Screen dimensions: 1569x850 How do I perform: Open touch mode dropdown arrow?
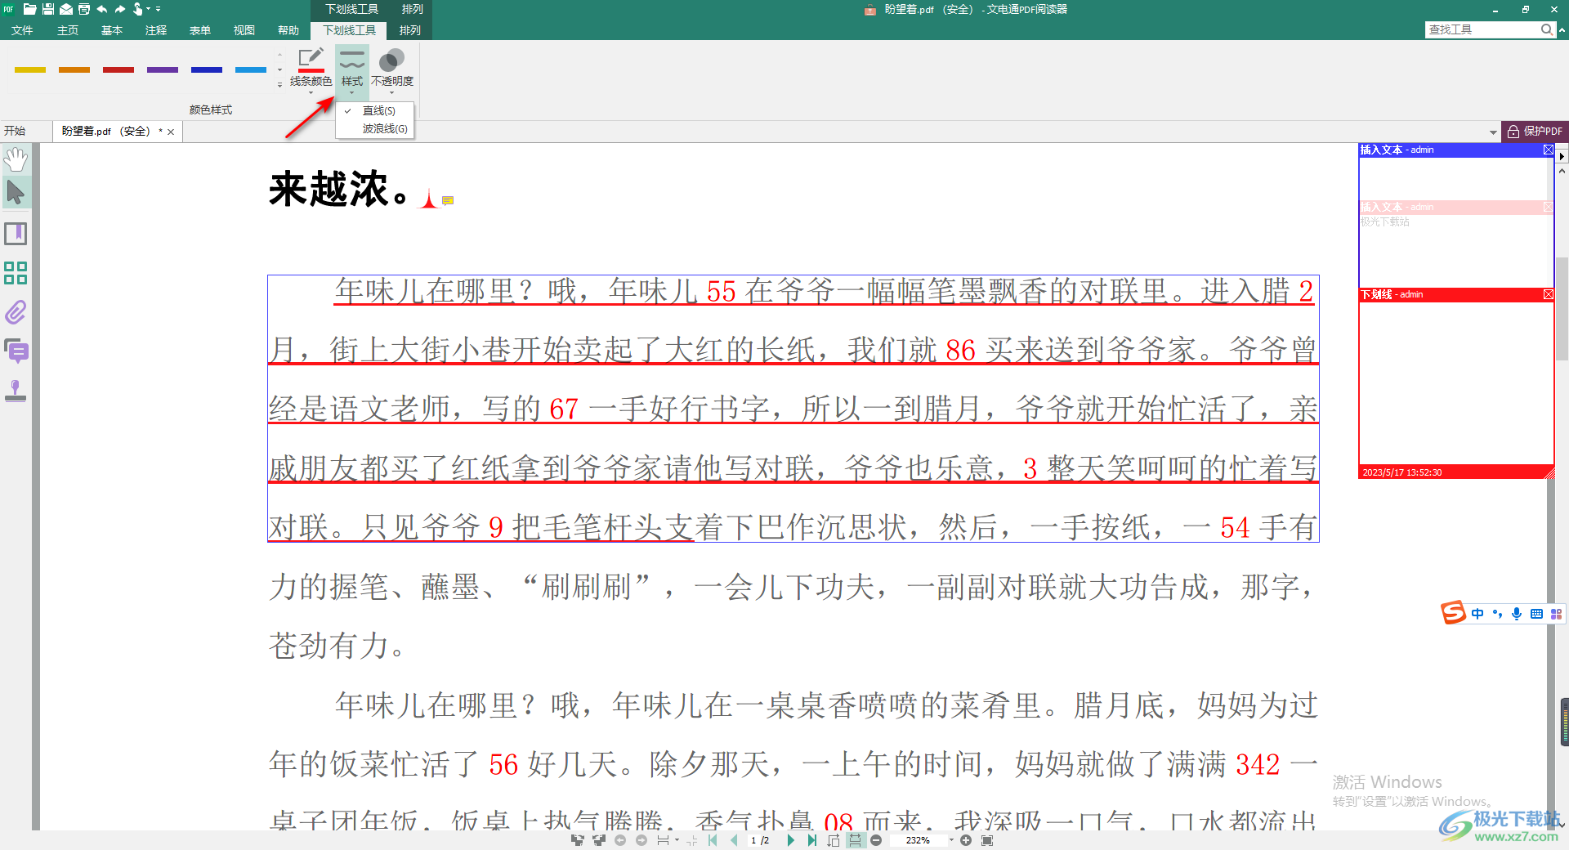(x=148, y=9)
